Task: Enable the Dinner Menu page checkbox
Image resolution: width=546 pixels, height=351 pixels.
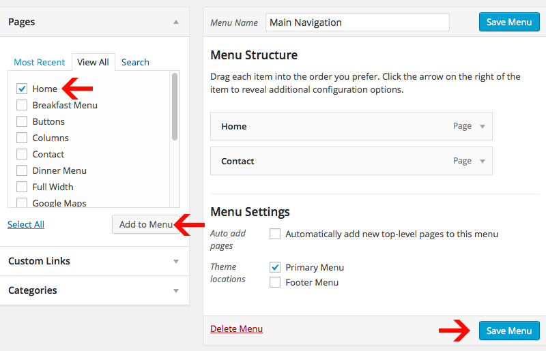Action: coord(22,170)
